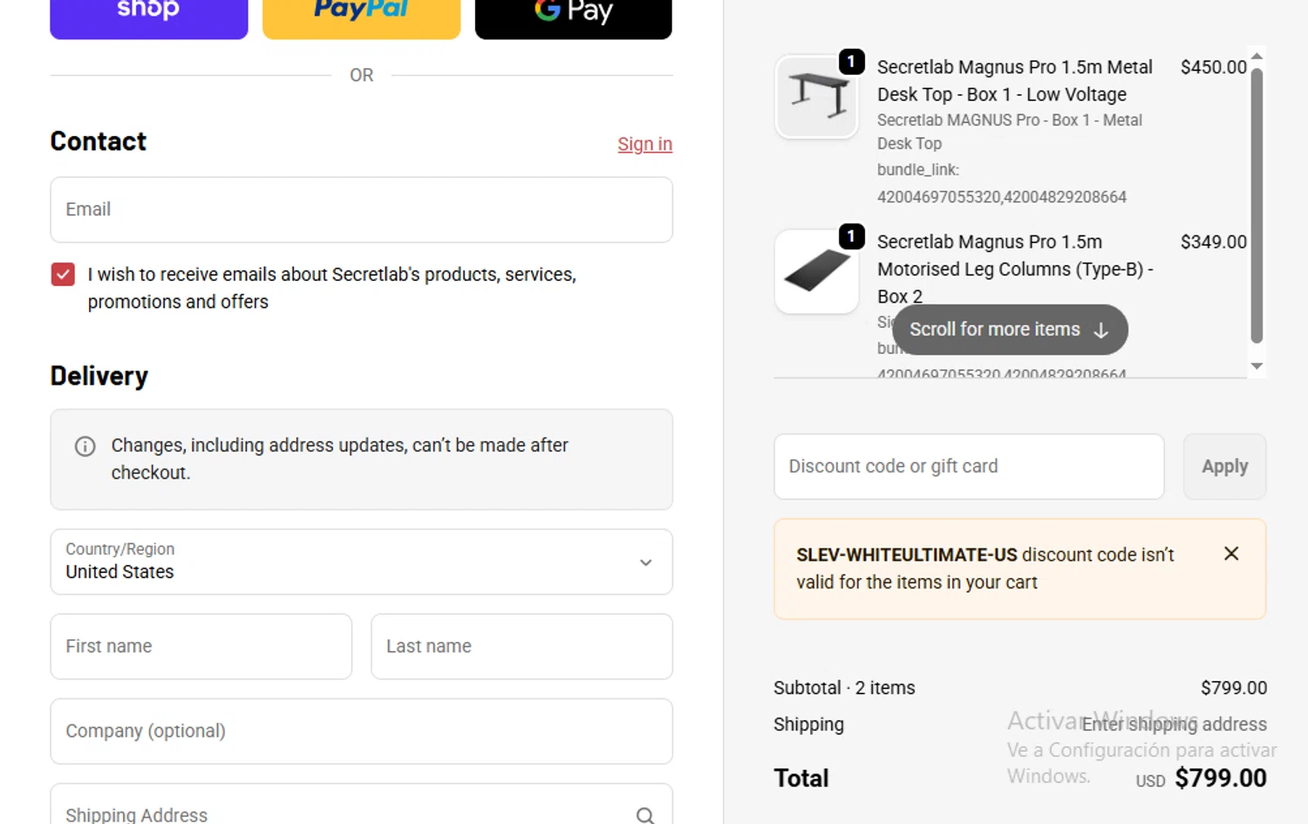Dismiss the invalid discount code alert
The height and width of the screenshot is (824, 1308).
pyautogui.click(x=1231, y=554)
